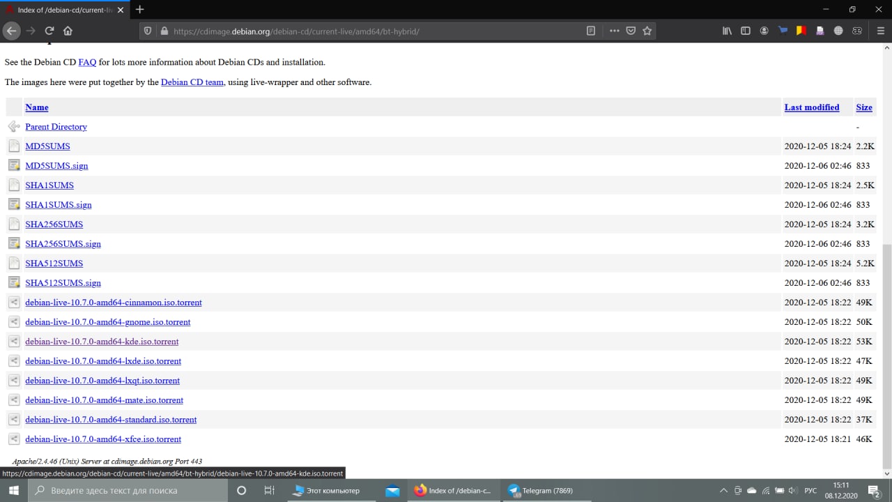Open the SHA512SUMS file

click(x=54, y=264)
